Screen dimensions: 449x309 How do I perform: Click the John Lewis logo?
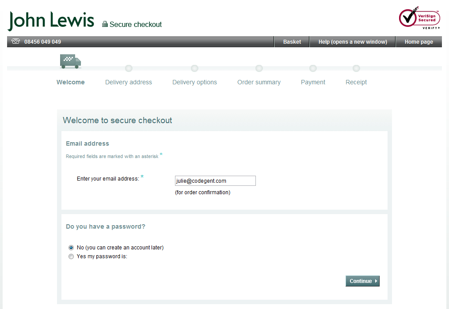coord(51,20)
